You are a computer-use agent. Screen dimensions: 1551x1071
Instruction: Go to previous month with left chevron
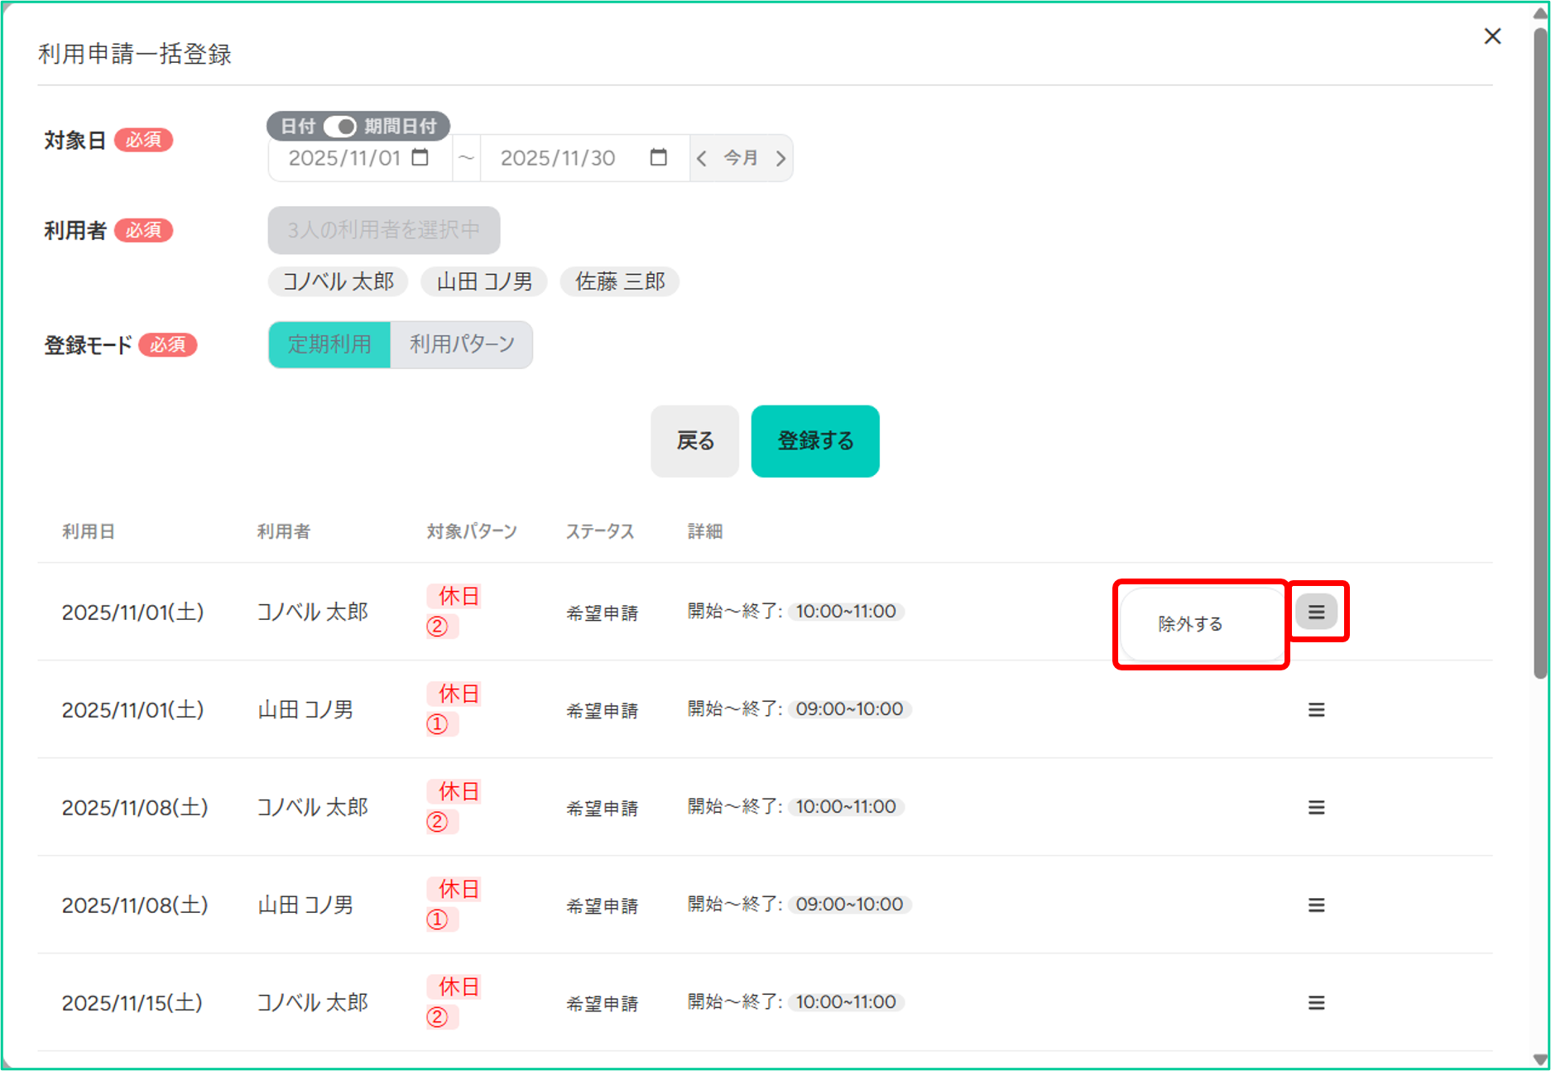pyautogui.click(x=702, y=158)
